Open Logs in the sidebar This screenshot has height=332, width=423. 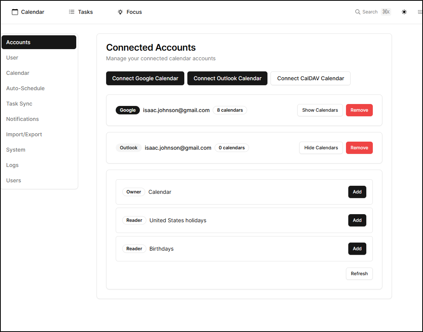[39, 165]
